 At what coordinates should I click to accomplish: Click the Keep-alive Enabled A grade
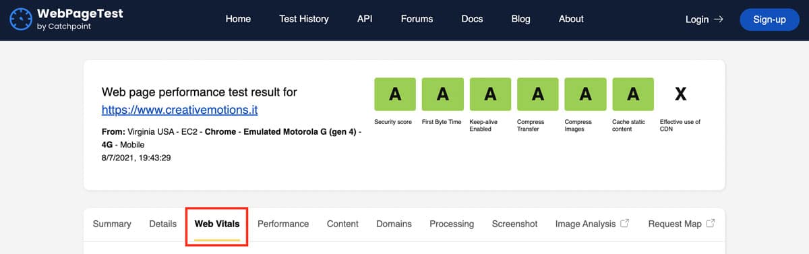(490, 94)
